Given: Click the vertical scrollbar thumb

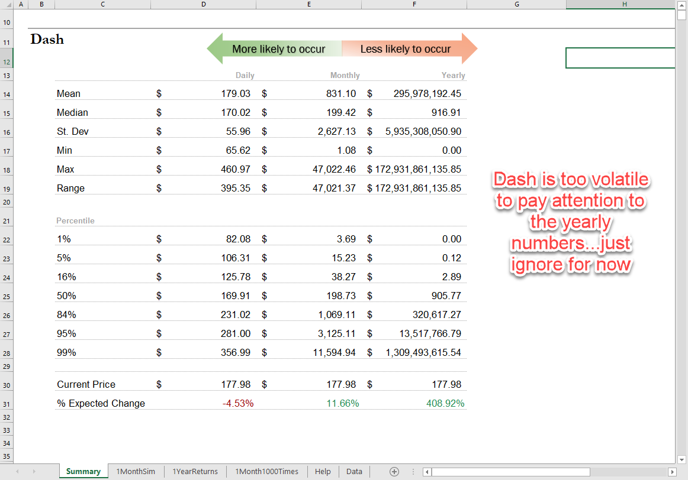Looking at the screenshot, I should (681, 14).
